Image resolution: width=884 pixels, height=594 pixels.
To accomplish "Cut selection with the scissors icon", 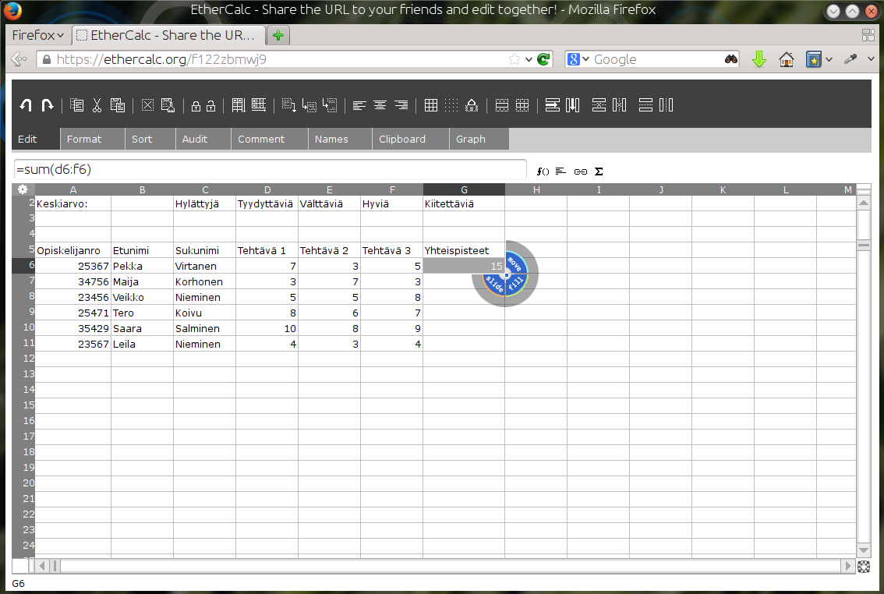I will 97,104.
